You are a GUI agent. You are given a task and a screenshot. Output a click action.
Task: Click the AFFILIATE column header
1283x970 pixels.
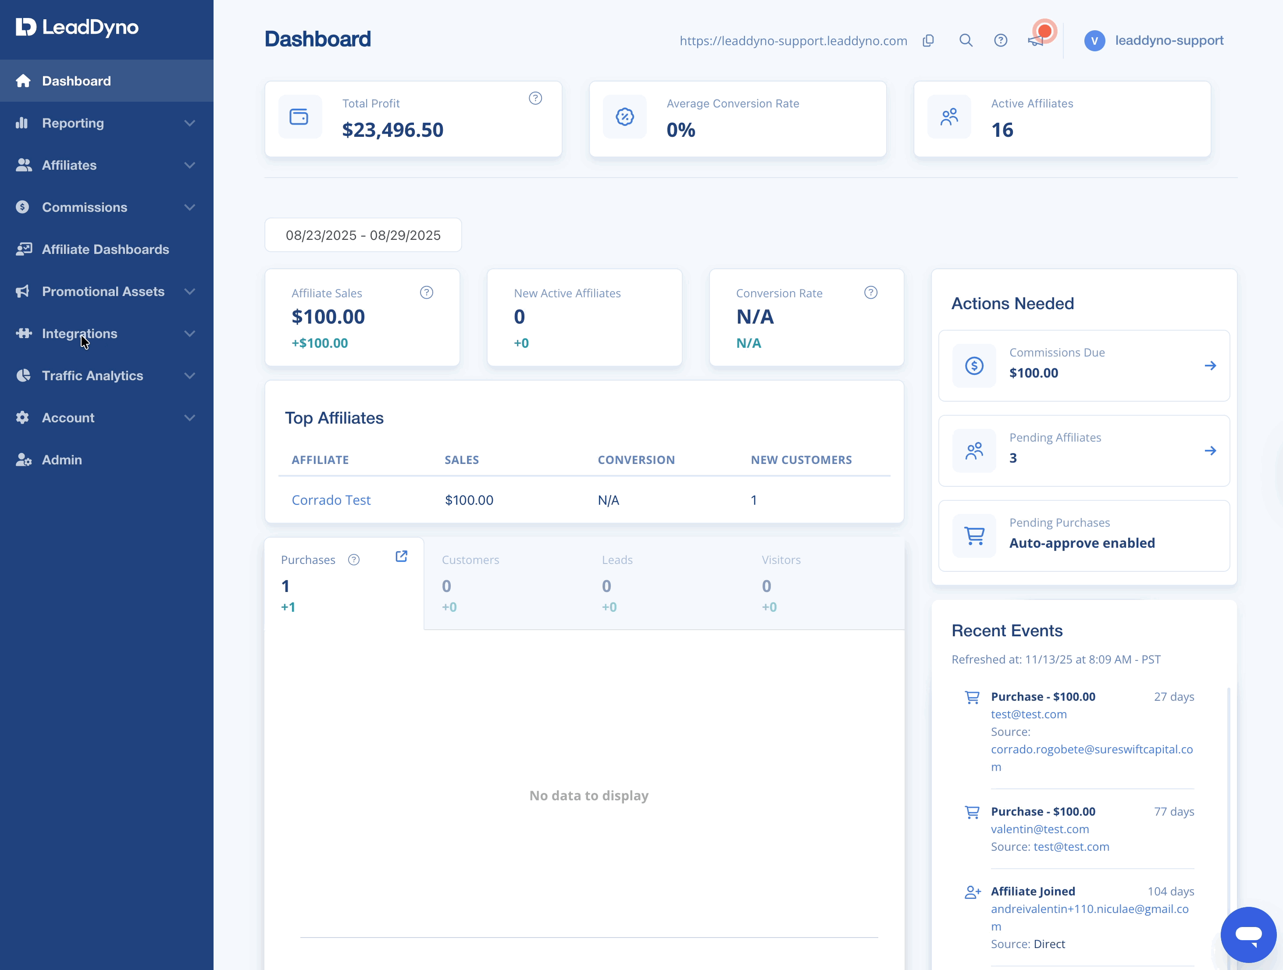coord(320,460)
